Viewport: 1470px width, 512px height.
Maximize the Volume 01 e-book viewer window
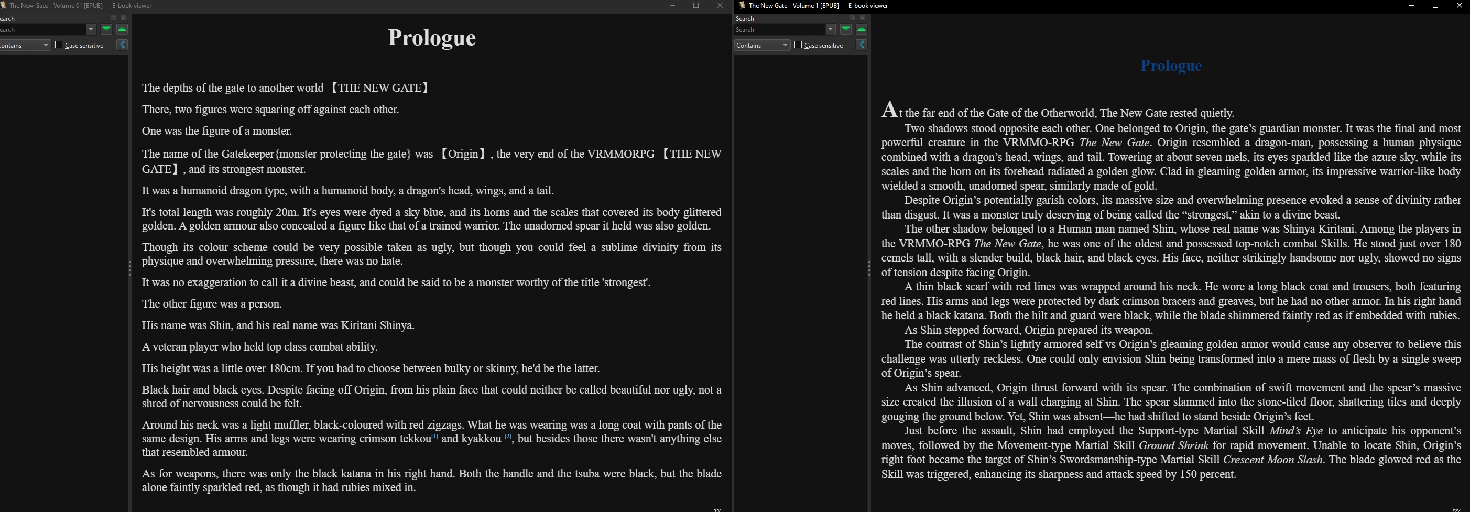click(x=696, y=6)
